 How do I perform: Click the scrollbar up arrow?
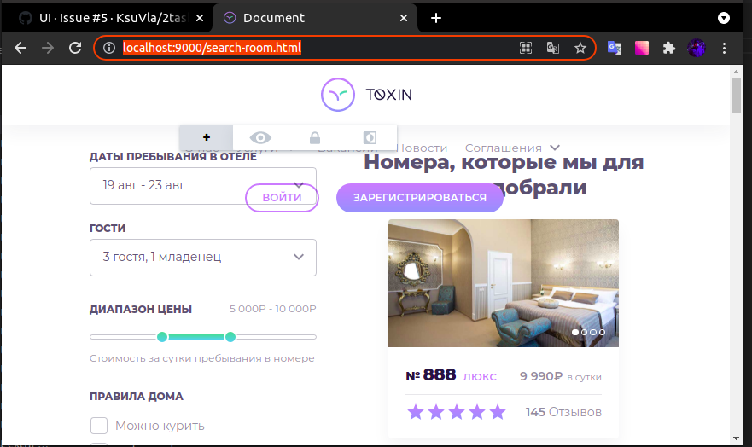(x=736, y=72)
